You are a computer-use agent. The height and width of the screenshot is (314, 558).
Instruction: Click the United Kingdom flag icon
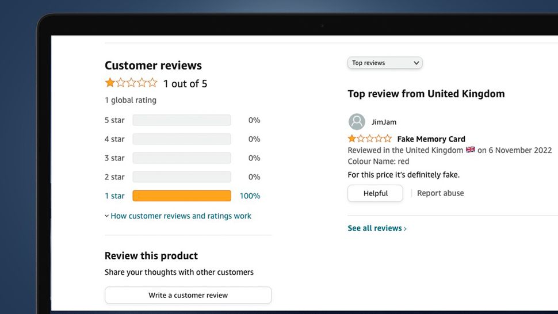(x=471, y=150)
